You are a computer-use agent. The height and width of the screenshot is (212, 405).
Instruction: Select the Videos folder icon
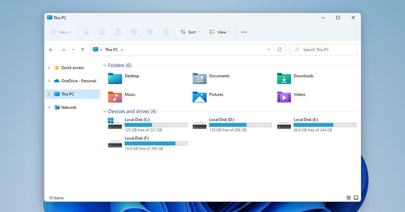(284, 97)
